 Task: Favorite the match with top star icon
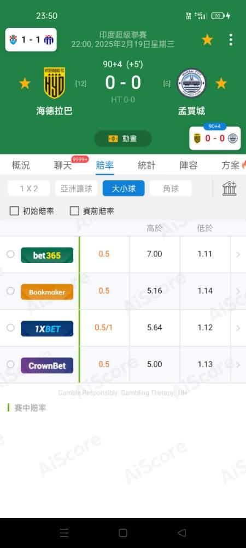point(207,40)
